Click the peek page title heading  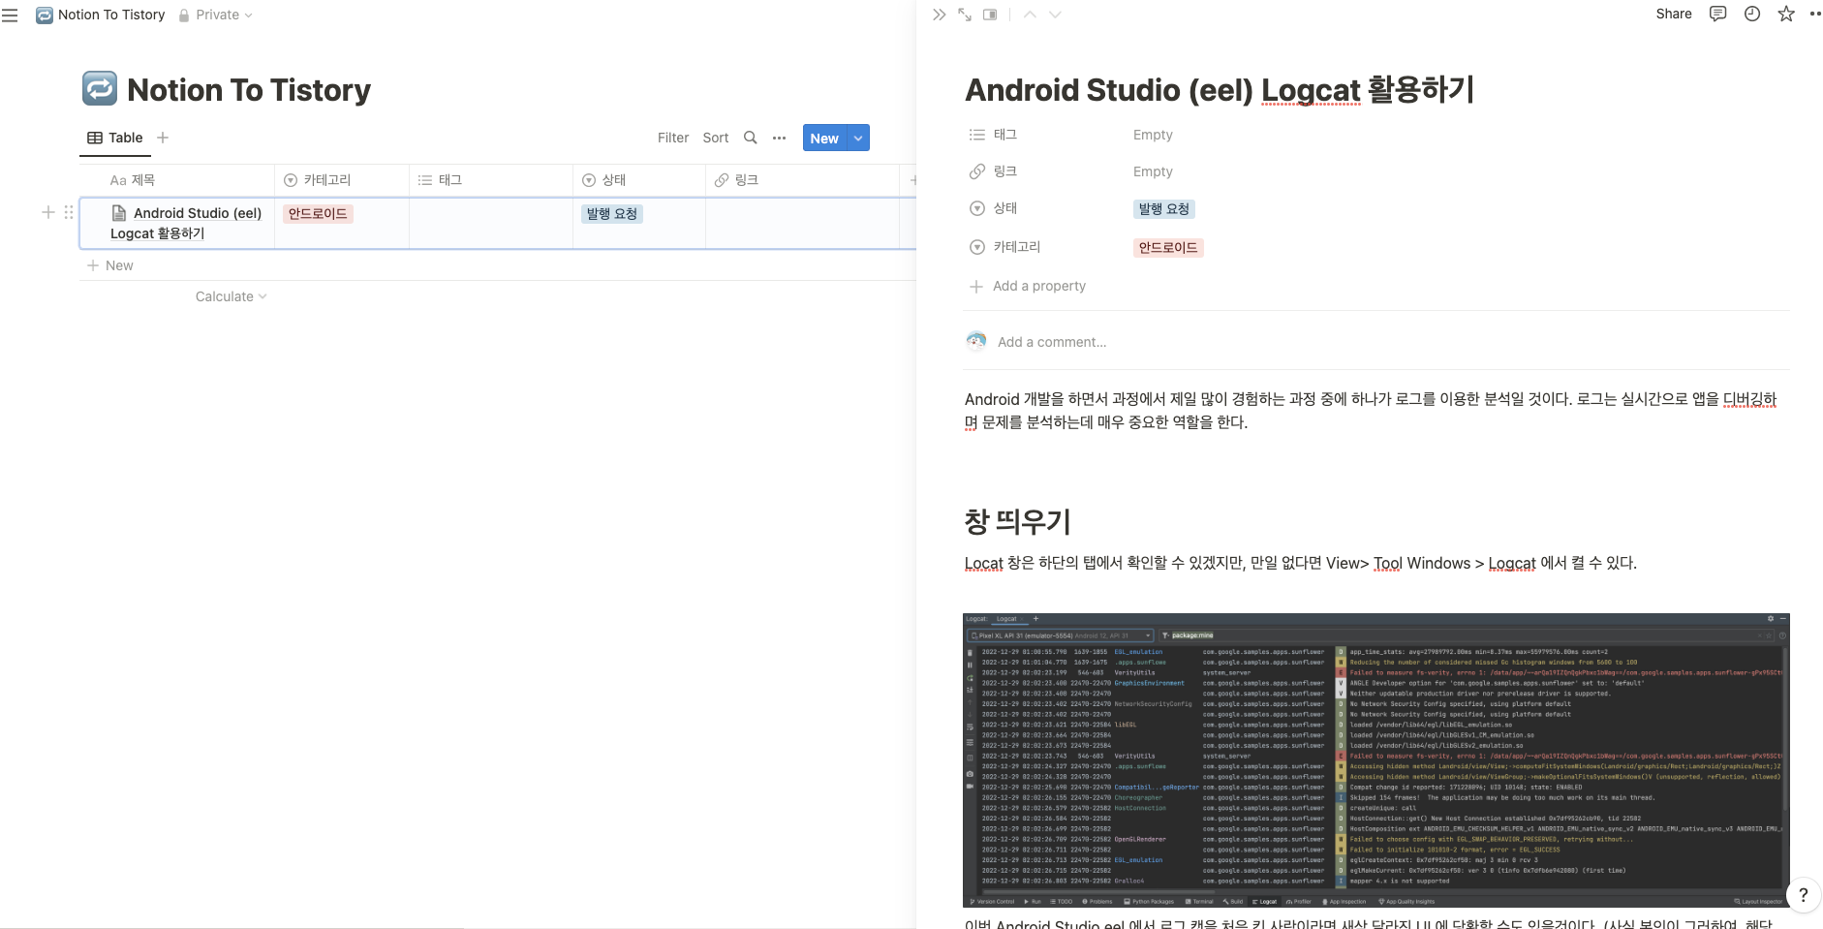point(1220,90)
